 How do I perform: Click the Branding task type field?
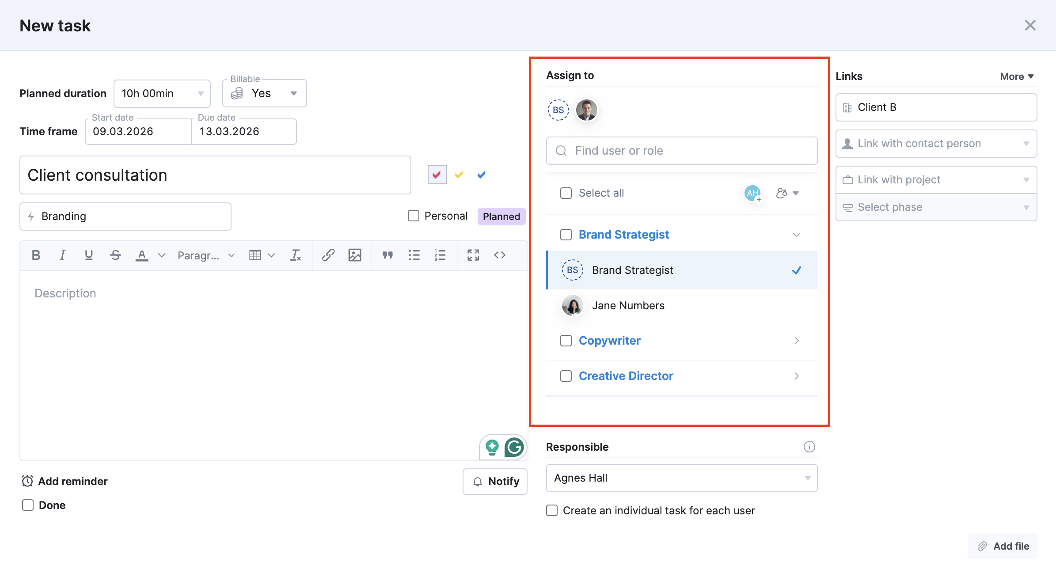(x=125, y=217)
